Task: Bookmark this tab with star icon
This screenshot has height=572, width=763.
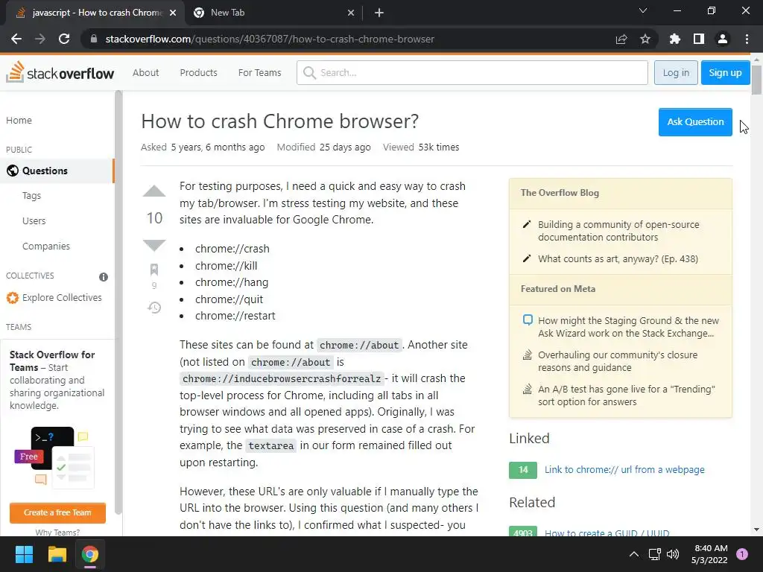Action: pos(645,39)
